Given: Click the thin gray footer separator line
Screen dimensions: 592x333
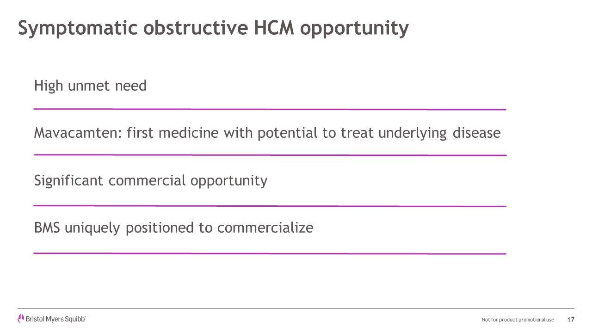Looking at the screenshot, I should click(x=296, y=308).
